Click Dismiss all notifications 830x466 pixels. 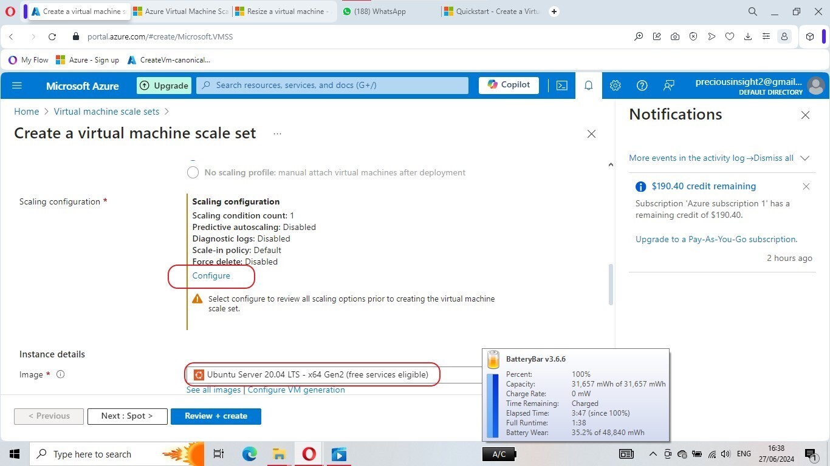coord(773,158)
